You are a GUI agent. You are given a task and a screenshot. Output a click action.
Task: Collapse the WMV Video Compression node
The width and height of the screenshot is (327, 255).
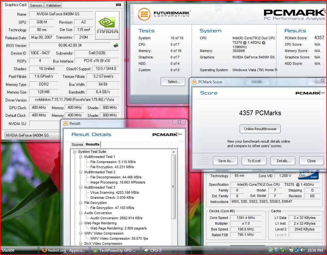point(80,234)
